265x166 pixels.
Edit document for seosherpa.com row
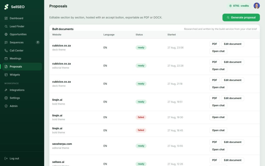click(233, 142)
